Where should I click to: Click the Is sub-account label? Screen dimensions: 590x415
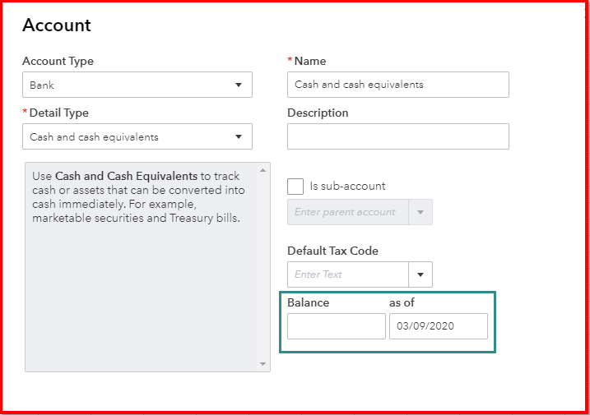(347, 186)
